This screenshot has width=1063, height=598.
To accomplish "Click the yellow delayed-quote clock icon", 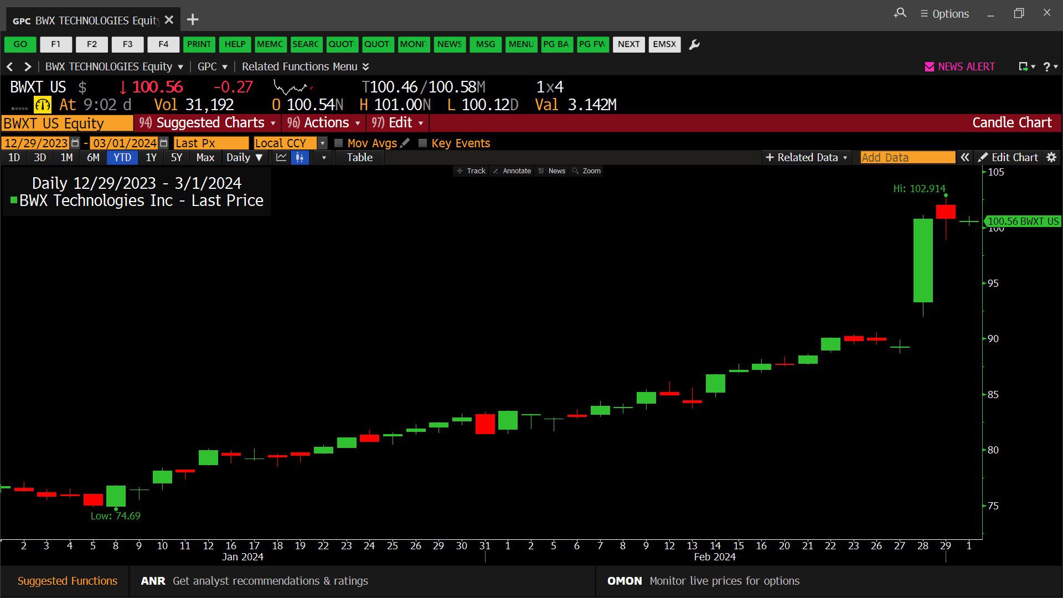I will pos(43,105).
